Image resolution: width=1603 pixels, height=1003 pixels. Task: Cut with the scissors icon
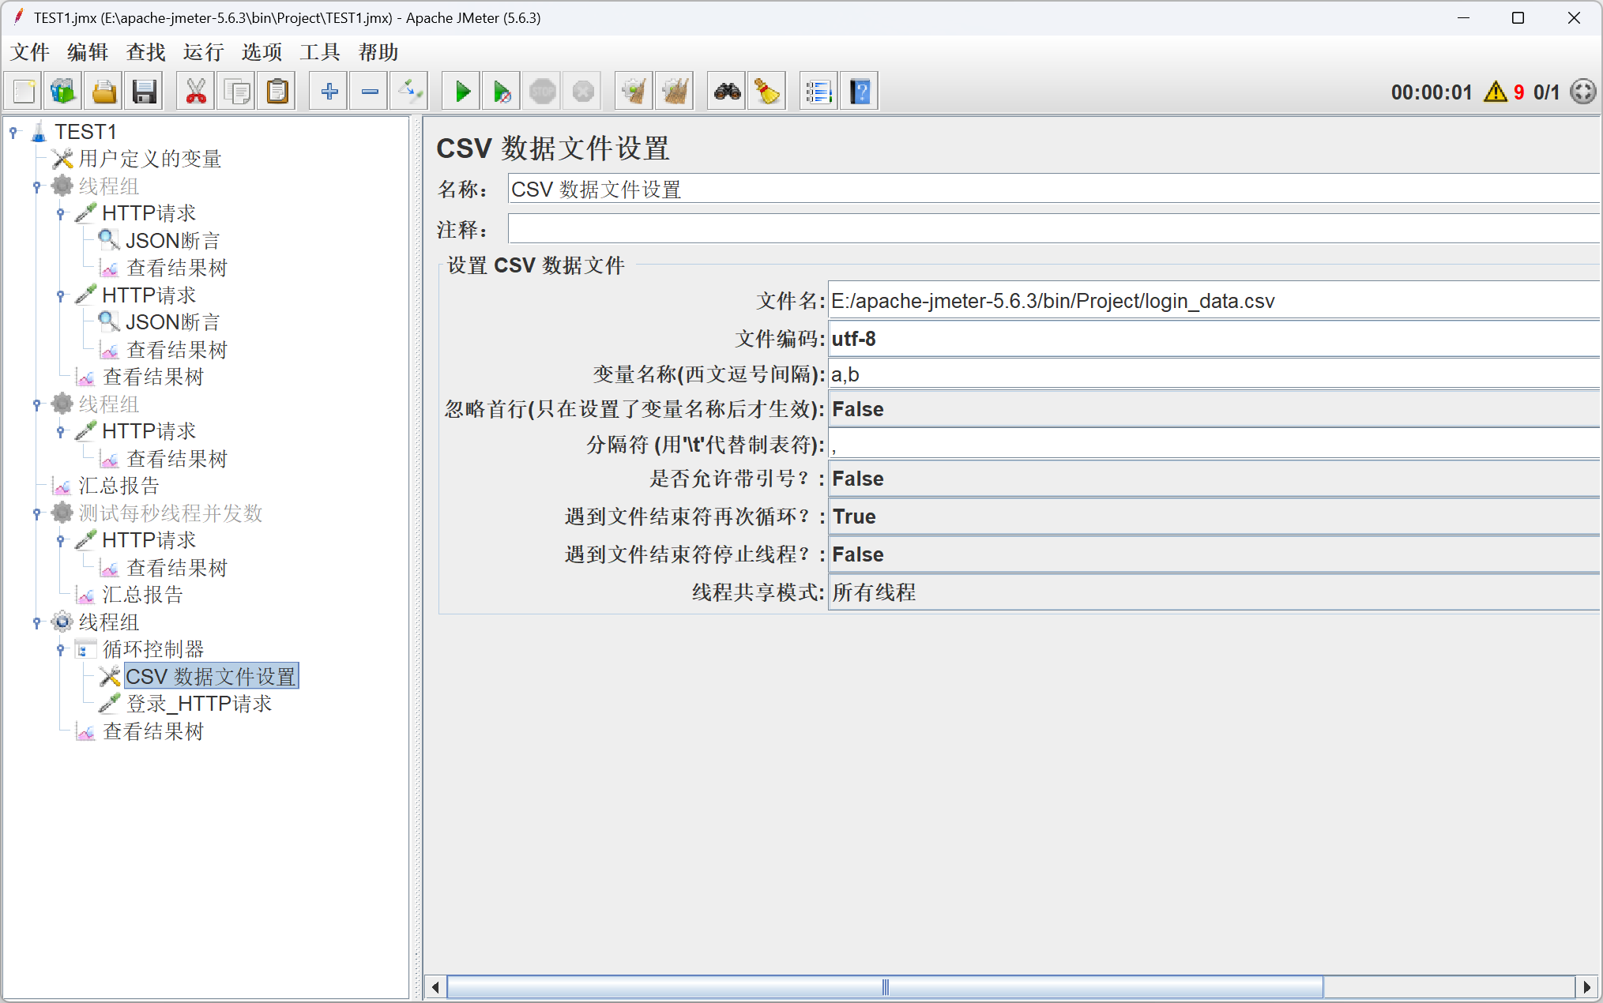[x=196, y=92]
